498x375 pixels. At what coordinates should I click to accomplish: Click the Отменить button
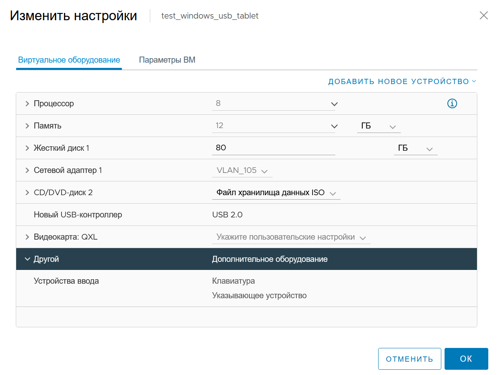pyautogui.click(x=410, y=359)
